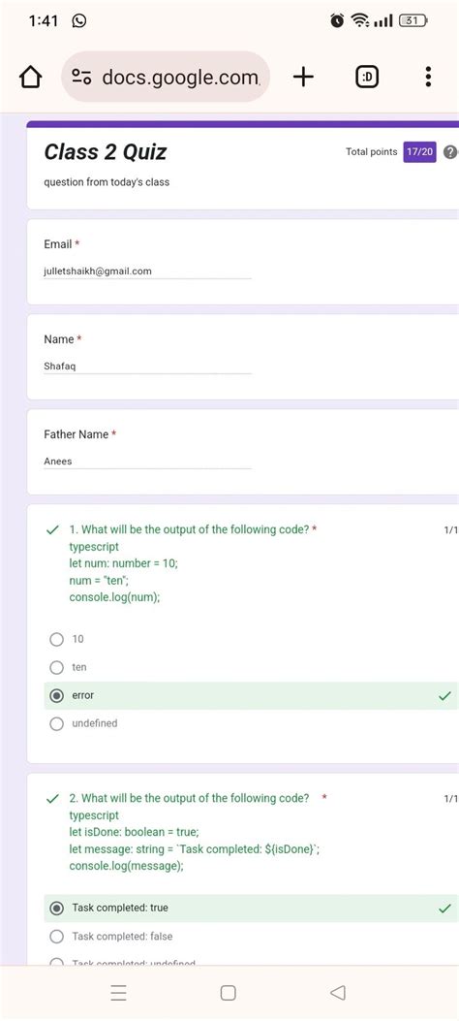459x1021 pixels.
Task: Select the "10" radio option
Action: click(56, 639)
